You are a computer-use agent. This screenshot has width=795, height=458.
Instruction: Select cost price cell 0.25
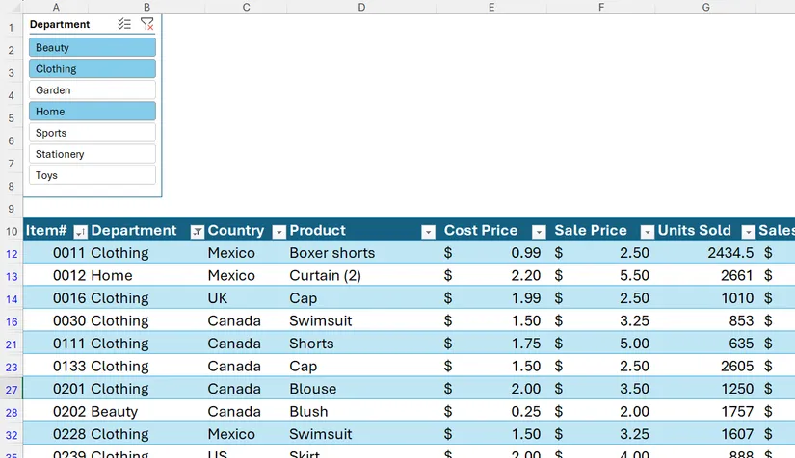pyautogui.click(x=491, y=412)
